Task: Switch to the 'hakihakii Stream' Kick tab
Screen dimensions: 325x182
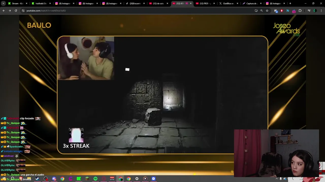Action: click(41, 4)
